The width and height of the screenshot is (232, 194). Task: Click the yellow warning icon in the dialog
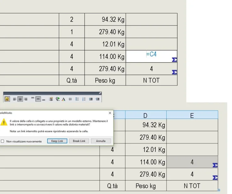tap(4, 122)
